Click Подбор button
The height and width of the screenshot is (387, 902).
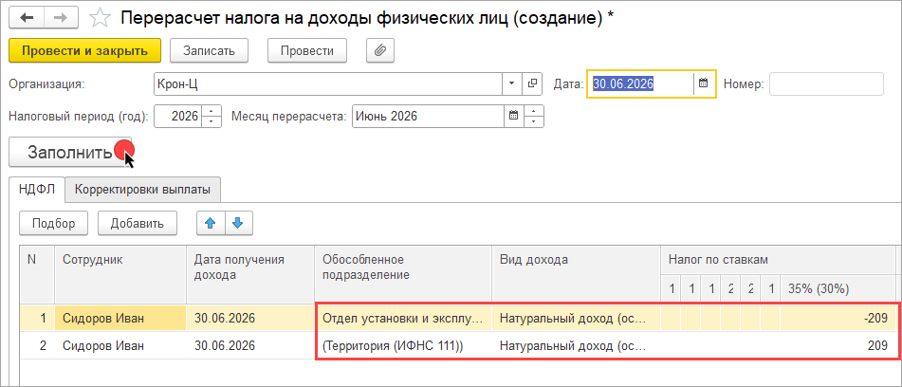tap(53, 223)
